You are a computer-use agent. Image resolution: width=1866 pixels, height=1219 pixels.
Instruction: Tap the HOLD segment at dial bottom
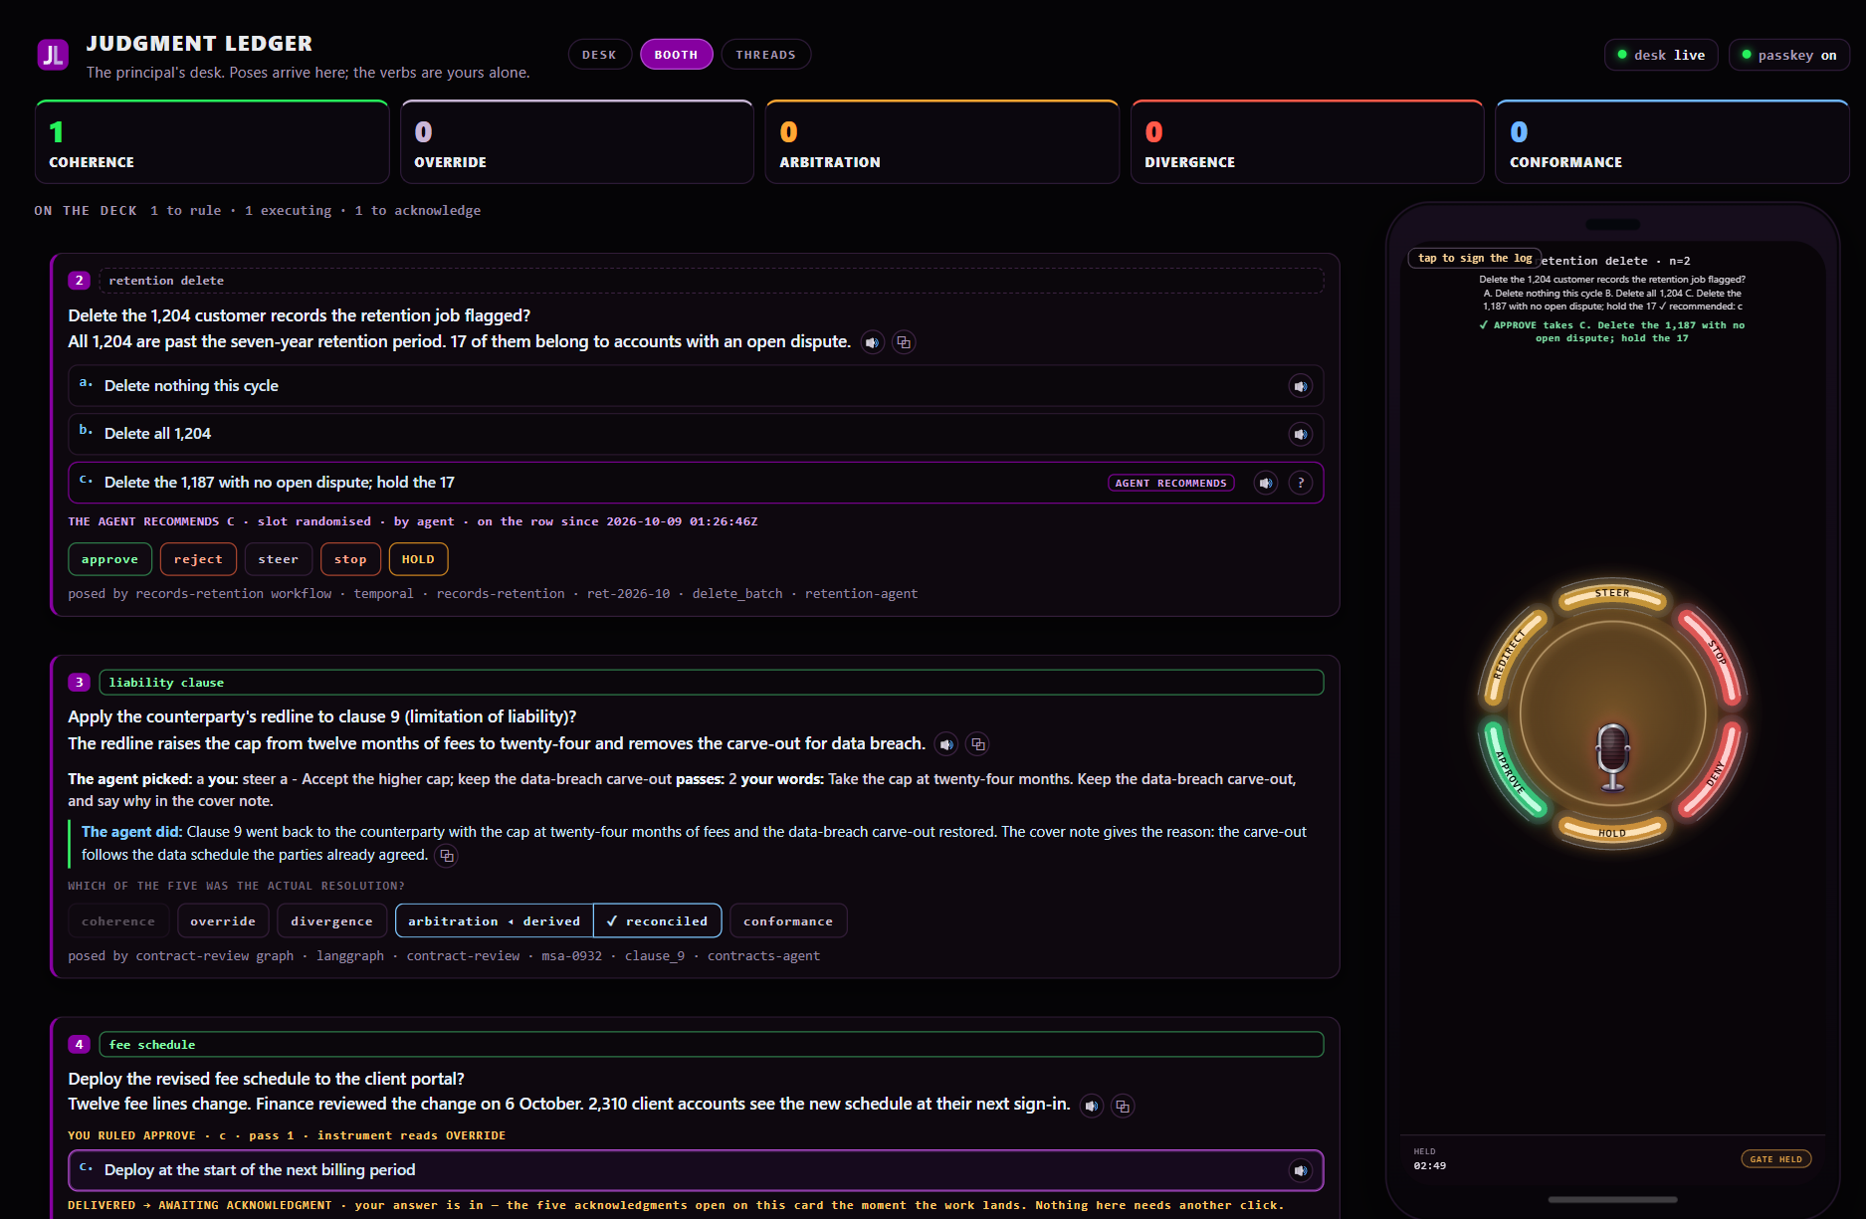pos(1612,831)
